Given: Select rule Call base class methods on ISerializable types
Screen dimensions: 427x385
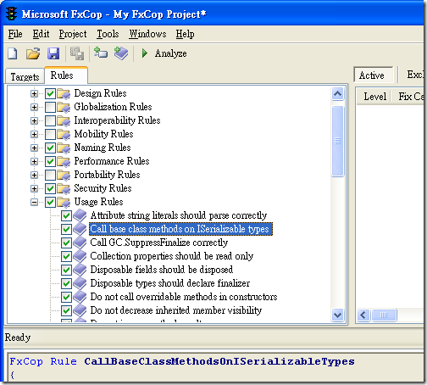Looking at the screenshot, I should coord(181,229).
